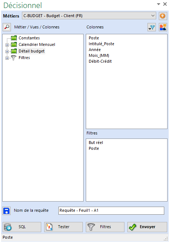The image size is (169, 242).
Task: Open the funnel filter dropdown icon above Colonnes
Action: click(x=151, y=27)
